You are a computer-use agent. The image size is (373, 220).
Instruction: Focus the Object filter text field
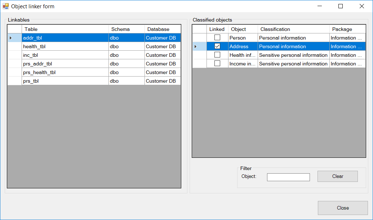pos(288,177)
